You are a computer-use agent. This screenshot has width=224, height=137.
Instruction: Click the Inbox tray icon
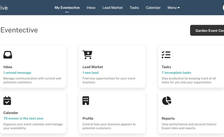[8, 55]
